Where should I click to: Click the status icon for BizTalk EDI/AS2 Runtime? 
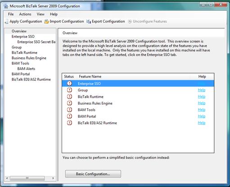tap(69, 123)
